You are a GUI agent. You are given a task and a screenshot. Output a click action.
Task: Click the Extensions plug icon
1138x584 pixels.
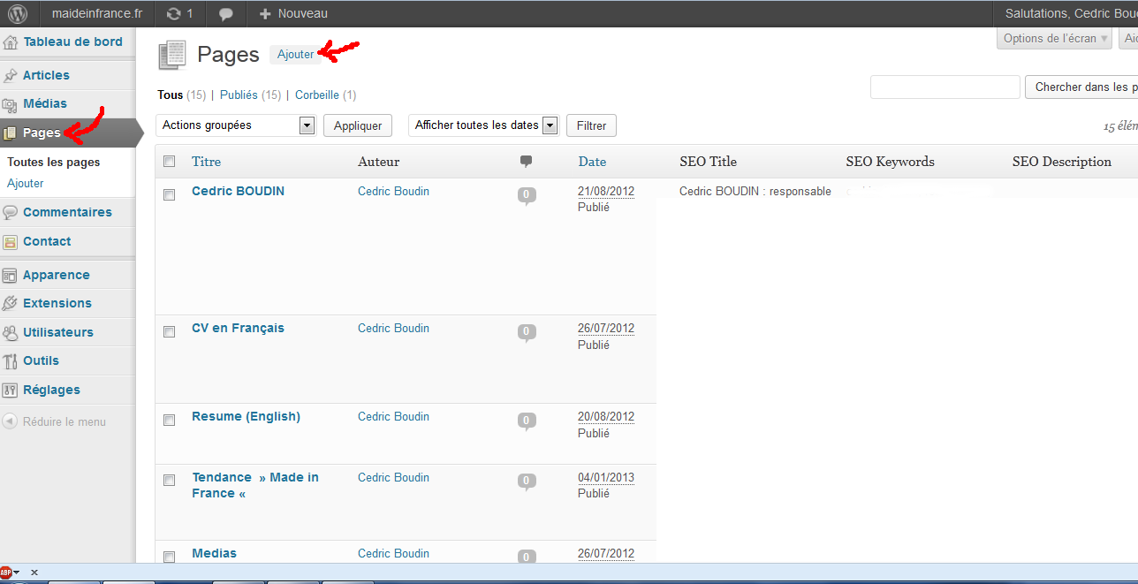pyautogui.click(x=10, y=304)
